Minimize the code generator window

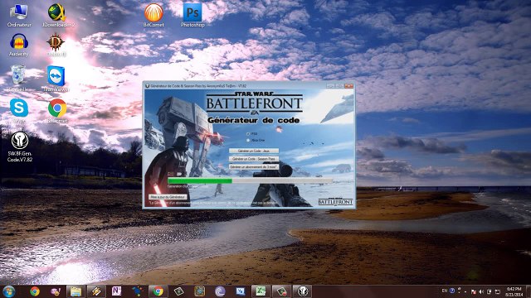click(x=330, y=86)
